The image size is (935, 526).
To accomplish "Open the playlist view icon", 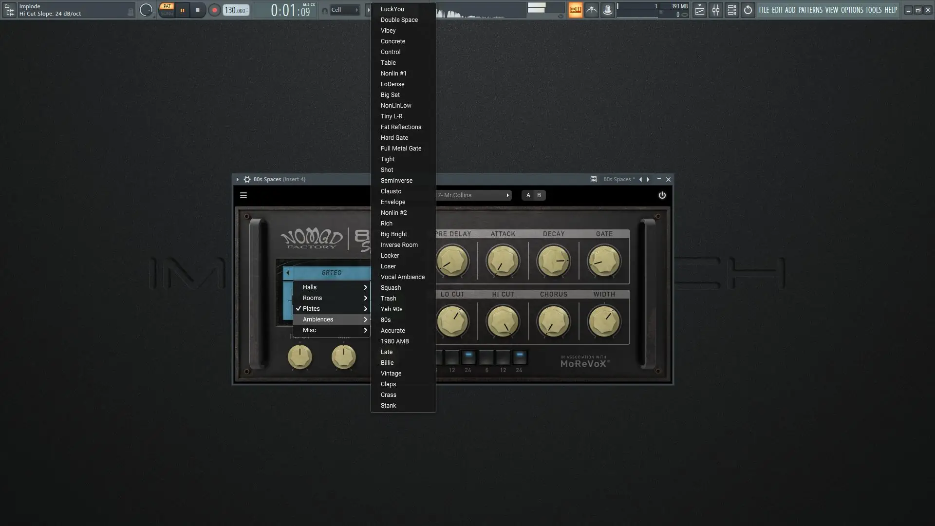I will 699,10.
